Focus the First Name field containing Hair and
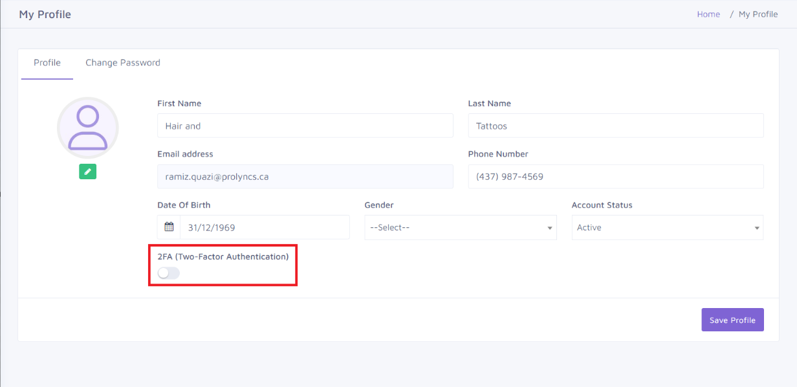797x387 pixels. pyautogui.click(x=305, y=126)
